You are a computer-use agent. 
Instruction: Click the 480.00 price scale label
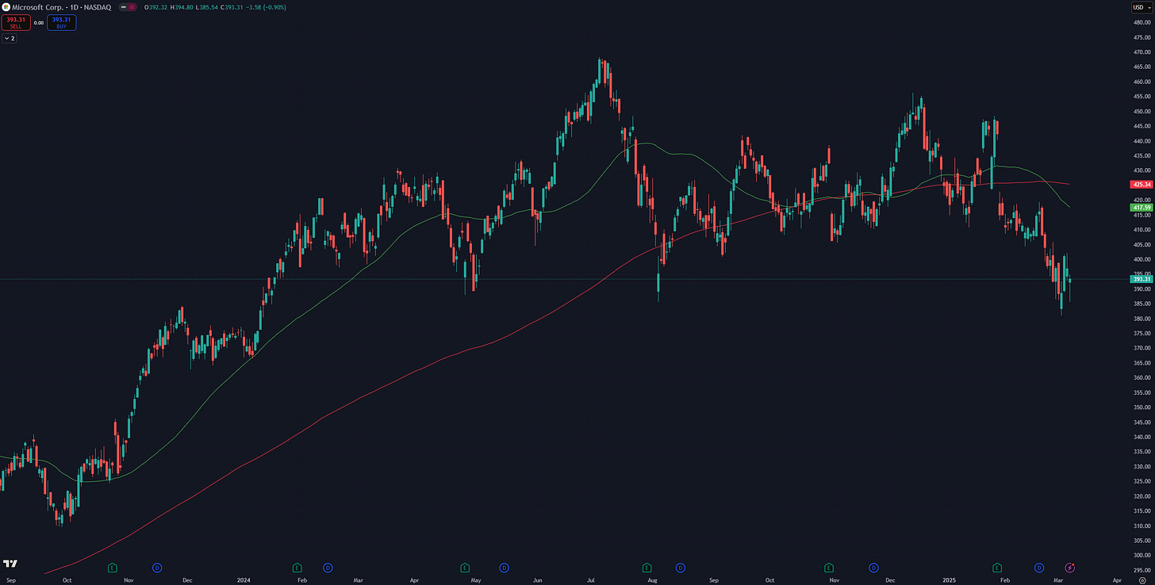(1142, 22)
